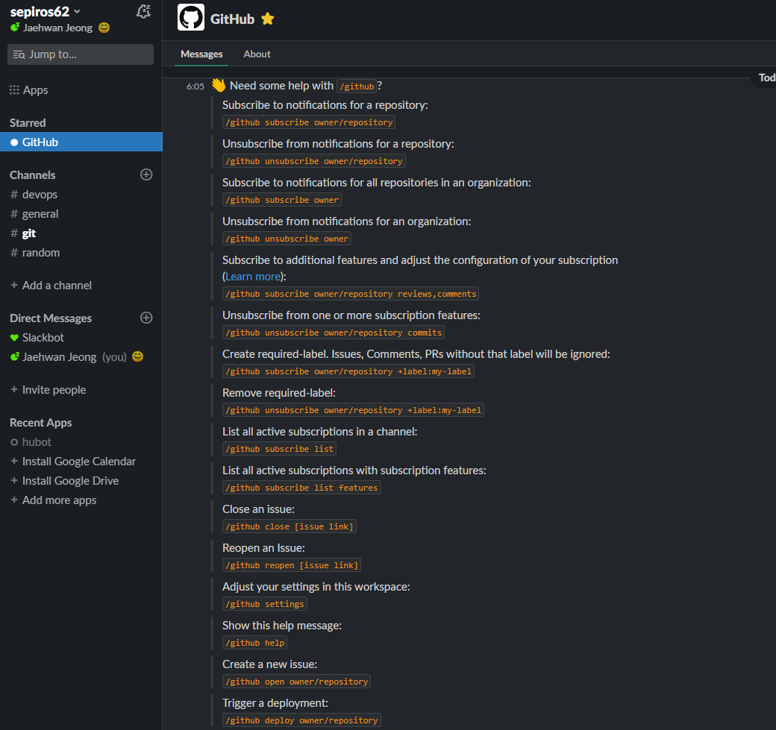Click the green heart icon beside Slackbot
776x730 pixels.
tap(14, 338)
